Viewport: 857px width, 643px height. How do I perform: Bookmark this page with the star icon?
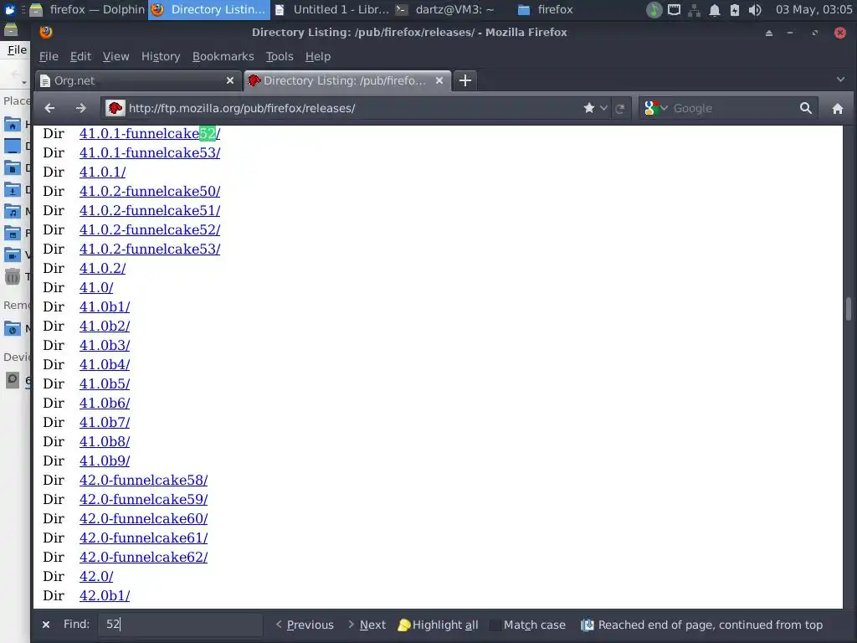[589, 108]
